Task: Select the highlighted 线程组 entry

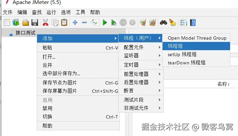Action: coord(196,46)
